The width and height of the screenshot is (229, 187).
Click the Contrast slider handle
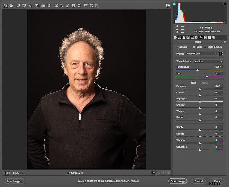(x=200, y=95)
